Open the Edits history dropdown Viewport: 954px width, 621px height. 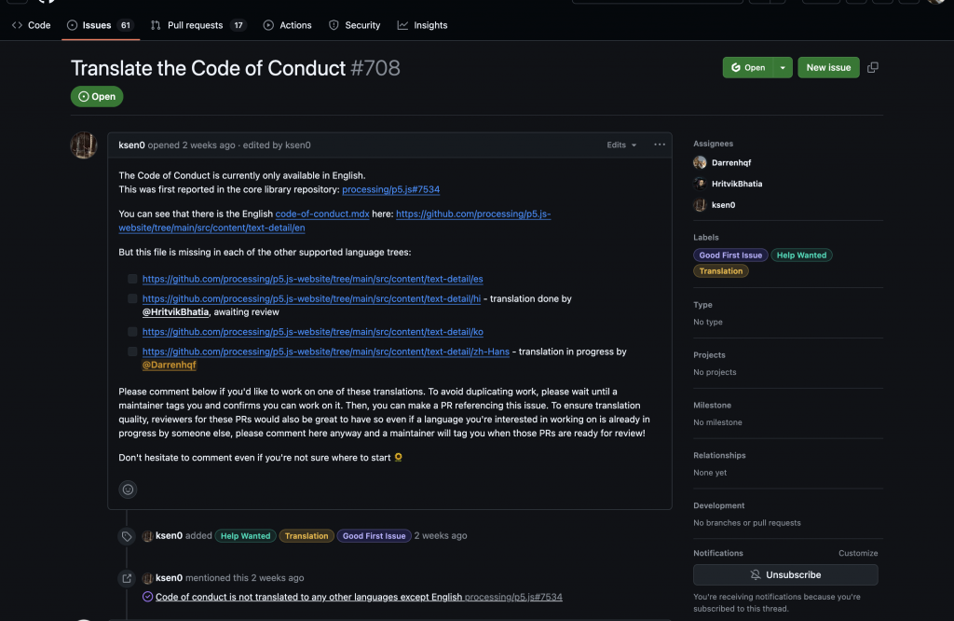point(621,145)
